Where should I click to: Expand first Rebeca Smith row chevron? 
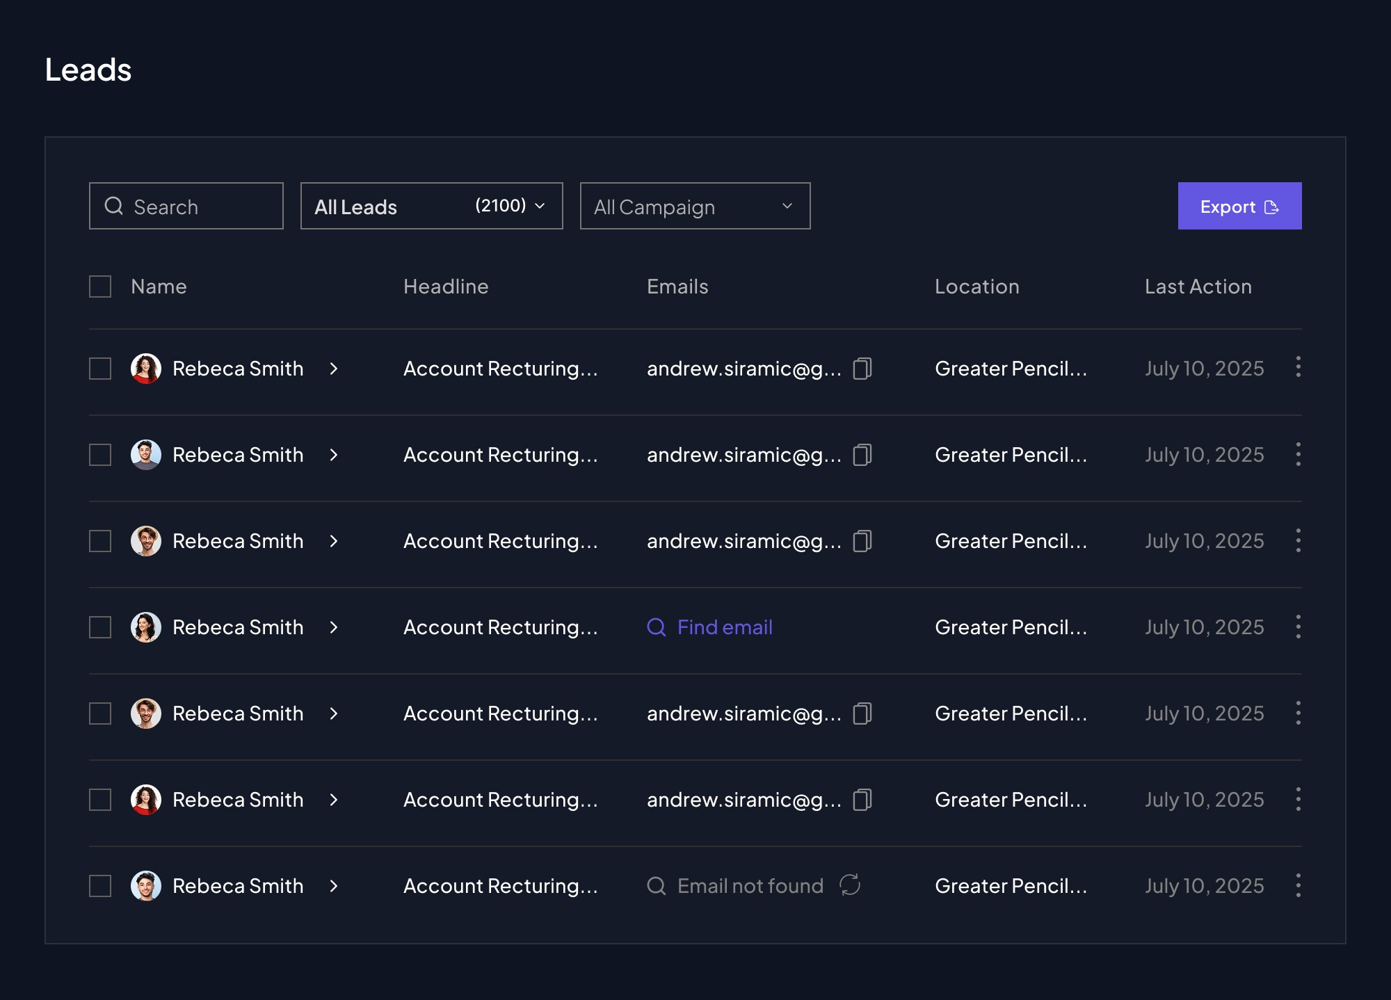334,369
